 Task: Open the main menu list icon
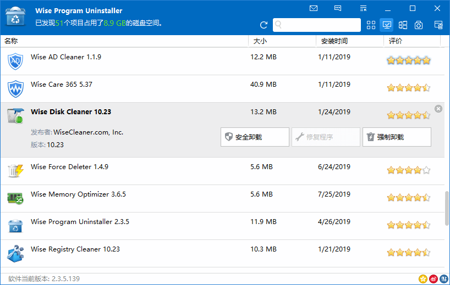[x=363, y=8]
